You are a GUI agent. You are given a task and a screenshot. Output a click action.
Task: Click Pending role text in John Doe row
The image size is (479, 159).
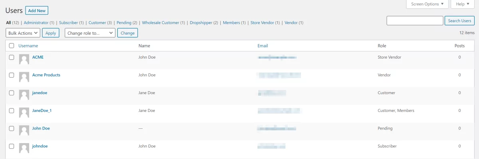[x=385, y=128]
